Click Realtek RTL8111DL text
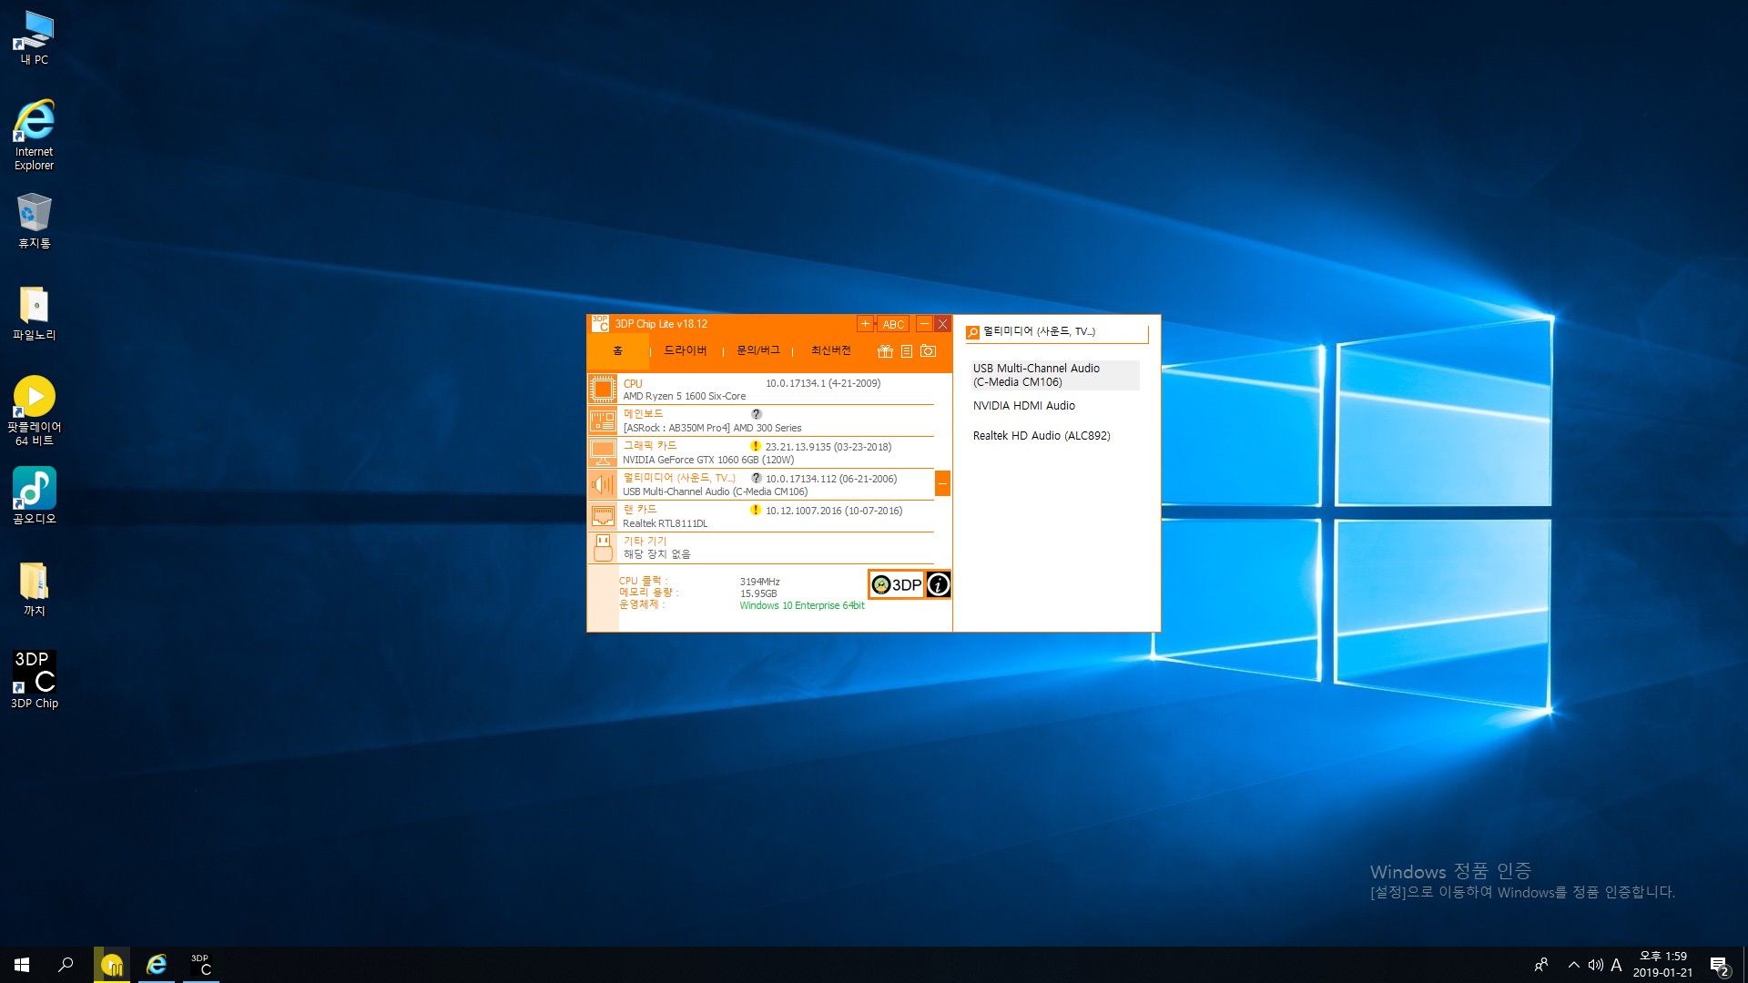This screenshot has width=1748, height=983. [665, 524]
